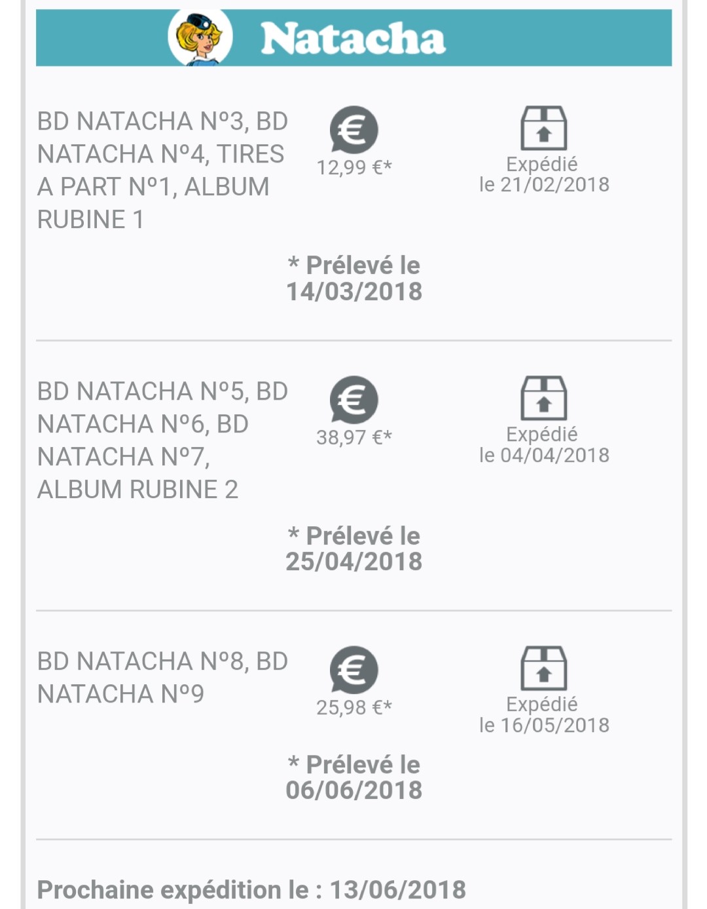Click the Prochaine expédition date line
Screen dimensions: 707x909
[251, 890]
